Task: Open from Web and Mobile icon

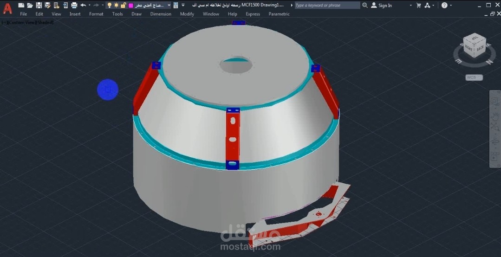Action: click(x=57, y=5)
